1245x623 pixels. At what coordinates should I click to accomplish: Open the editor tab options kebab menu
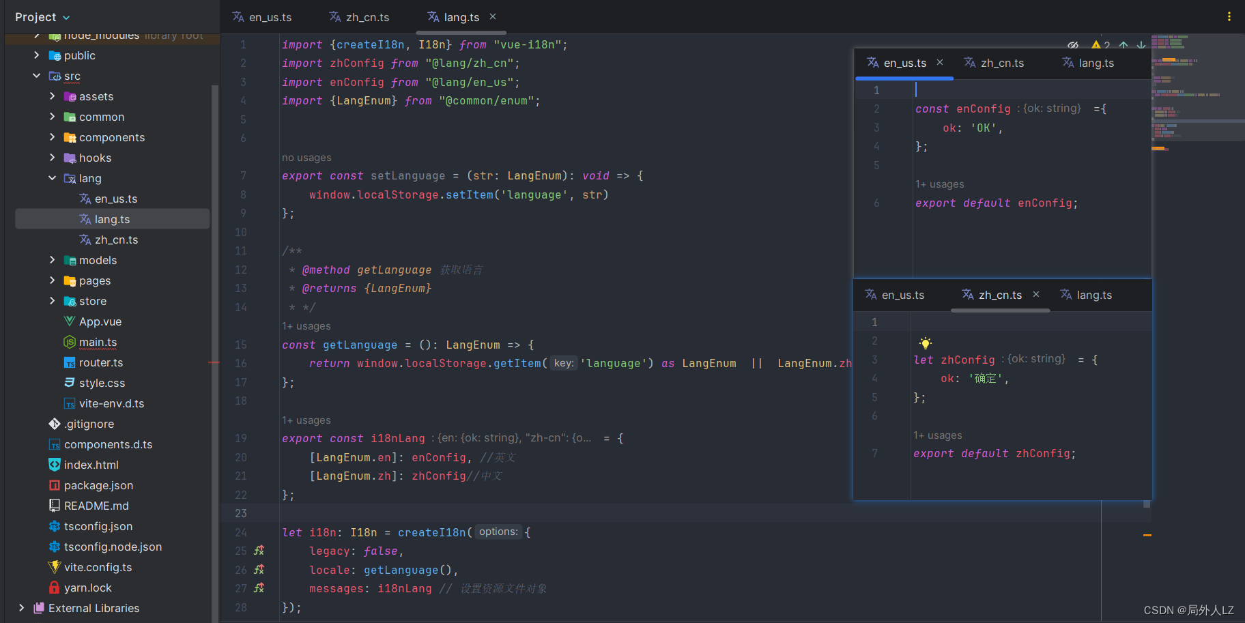click(1229, 16)
